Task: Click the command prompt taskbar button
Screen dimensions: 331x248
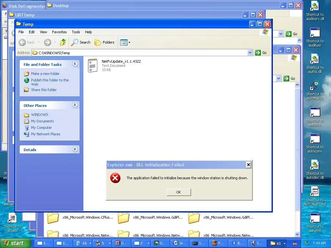Action: [x=199, y=243]
